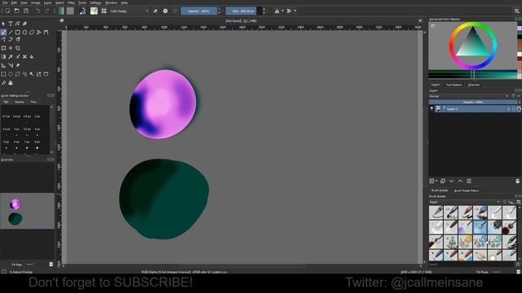Select the Calligraphy tool

point(24,24)
